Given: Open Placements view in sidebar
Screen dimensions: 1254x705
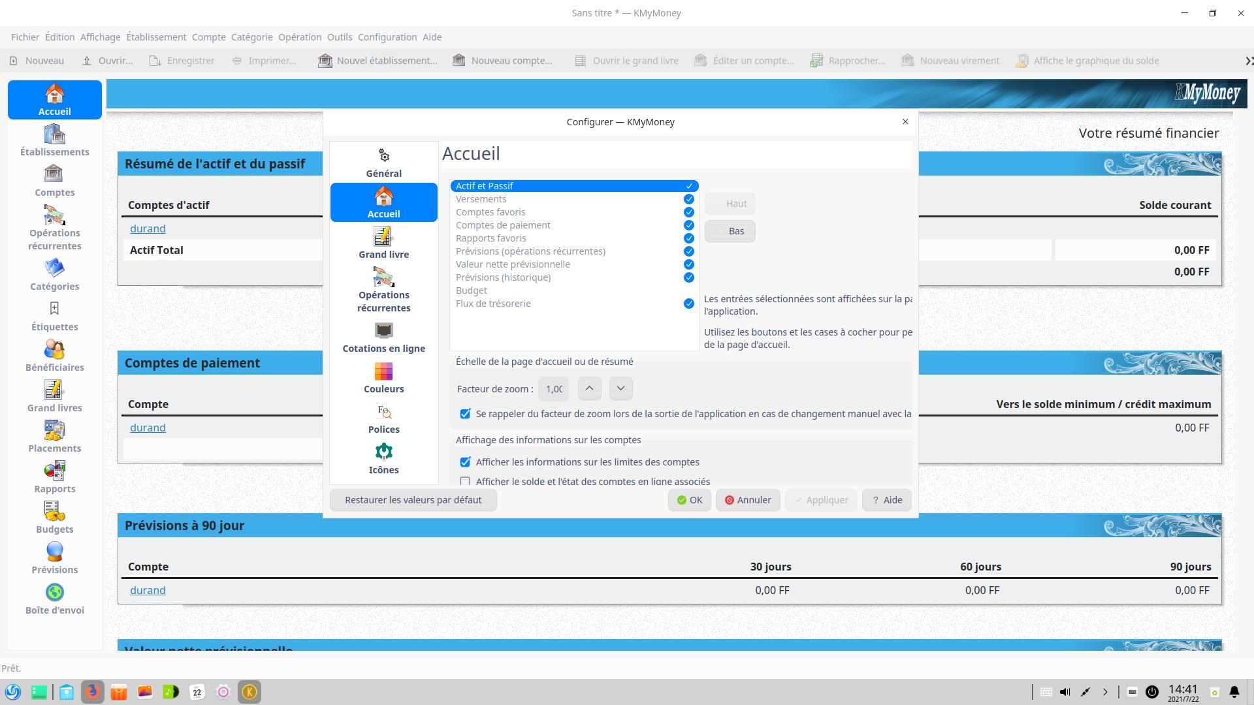Looking at the screenshot, I should click(x=55, y=437).
